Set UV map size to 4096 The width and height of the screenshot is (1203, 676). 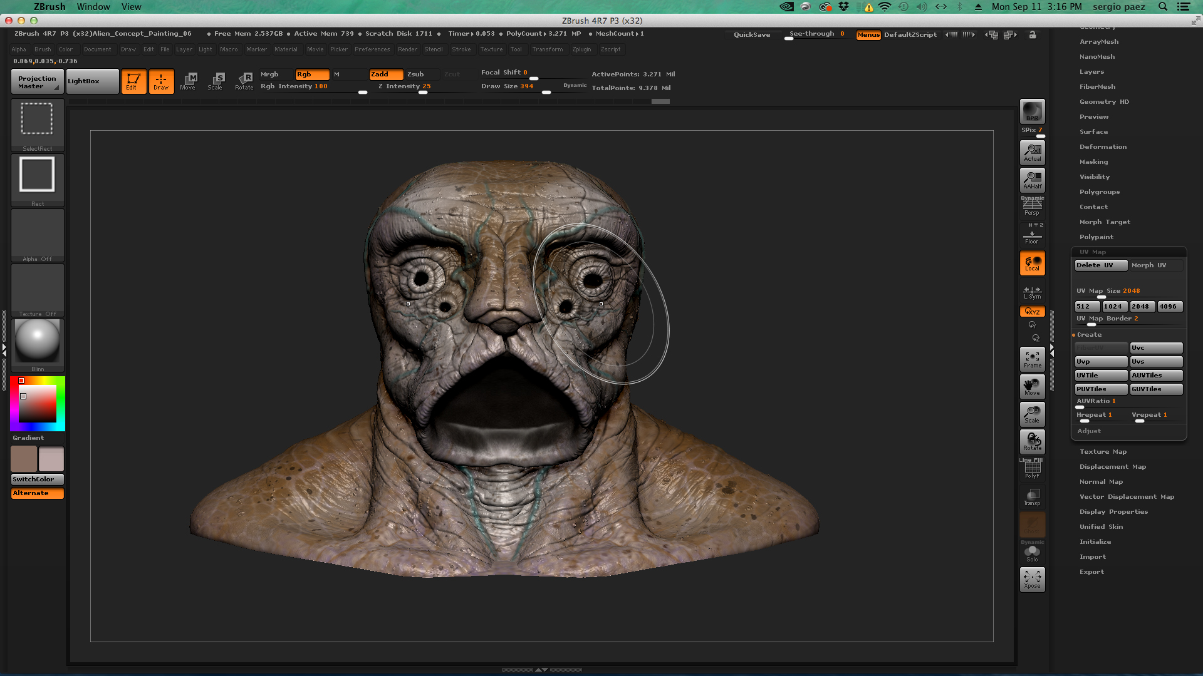(x=1169, y=307)
